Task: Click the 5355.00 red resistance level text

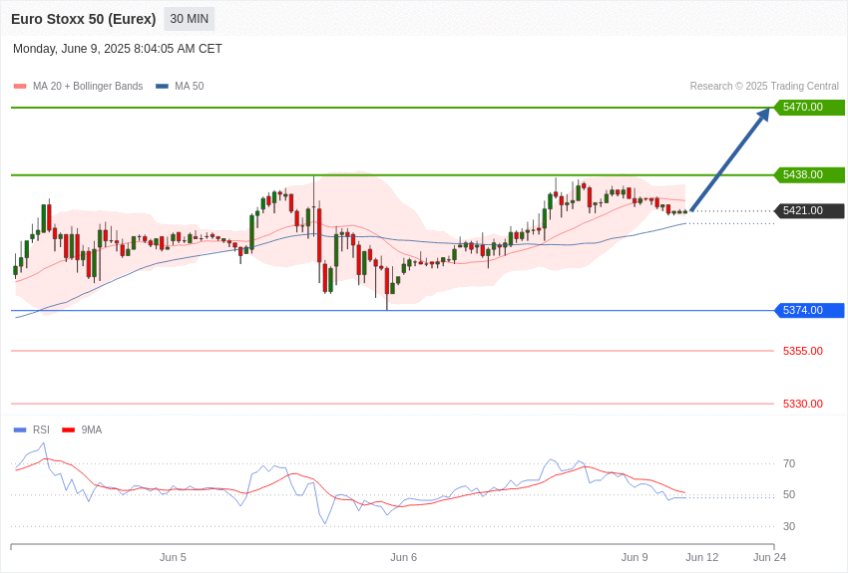Action: tap(804, 351)
